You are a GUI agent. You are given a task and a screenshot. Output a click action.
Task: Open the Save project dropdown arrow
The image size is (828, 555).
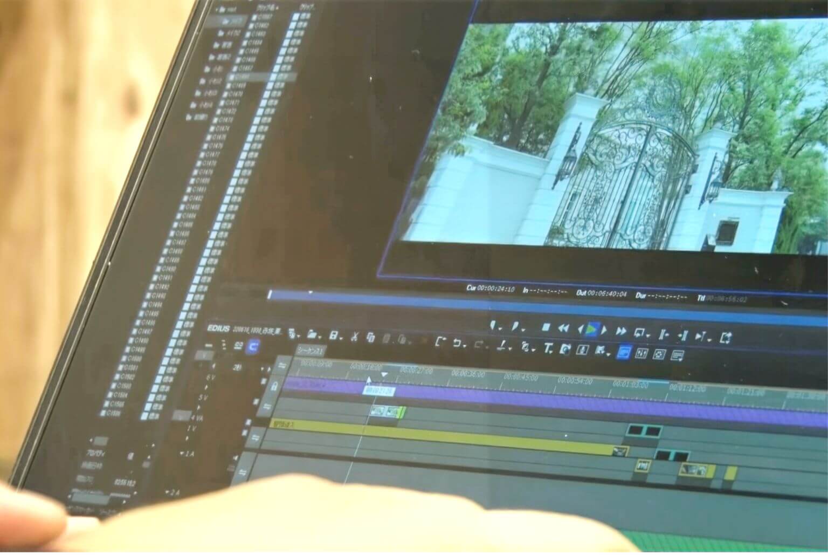click(x=341, y=337)
